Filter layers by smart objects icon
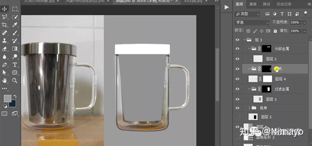This screenshot has height=146, width=312. click(x=297, y=14)
